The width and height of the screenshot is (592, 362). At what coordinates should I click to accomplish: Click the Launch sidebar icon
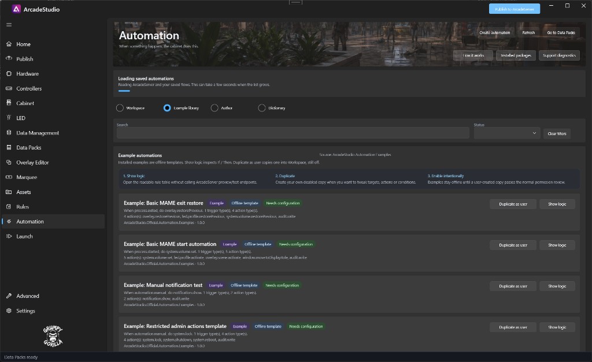click(x=9, y=236)
